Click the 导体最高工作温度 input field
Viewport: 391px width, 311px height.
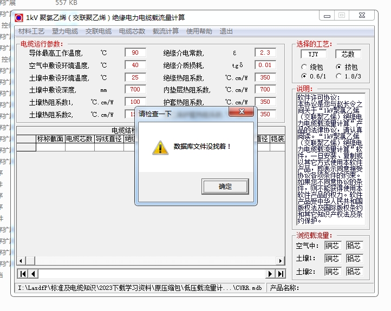point(135,53)
